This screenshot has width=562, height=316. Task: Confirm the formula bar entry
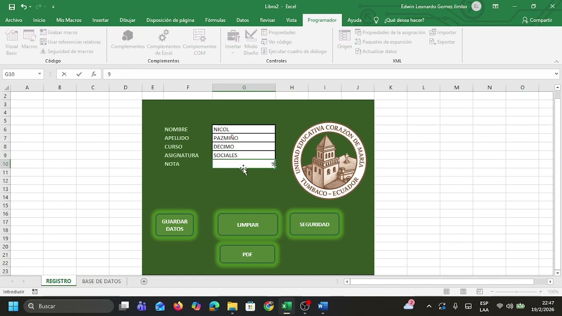(79, 74)
